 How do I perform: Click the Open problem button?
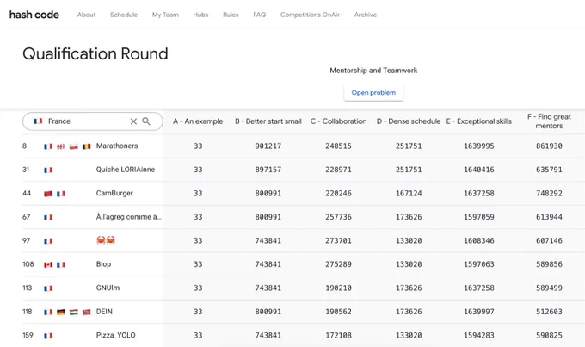[373, 93]
